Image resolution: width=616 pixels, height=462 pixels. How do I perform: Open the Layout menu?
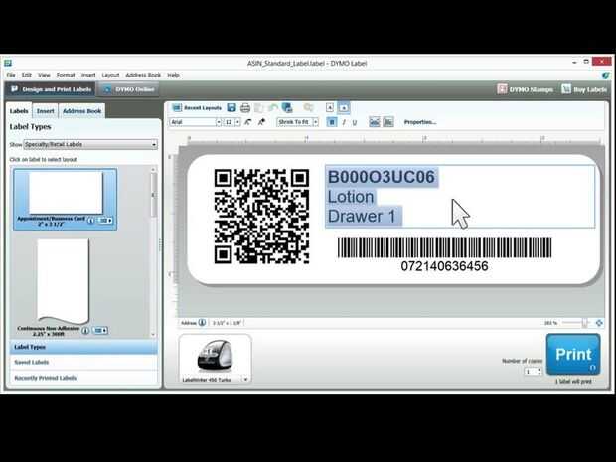point(110,76)
